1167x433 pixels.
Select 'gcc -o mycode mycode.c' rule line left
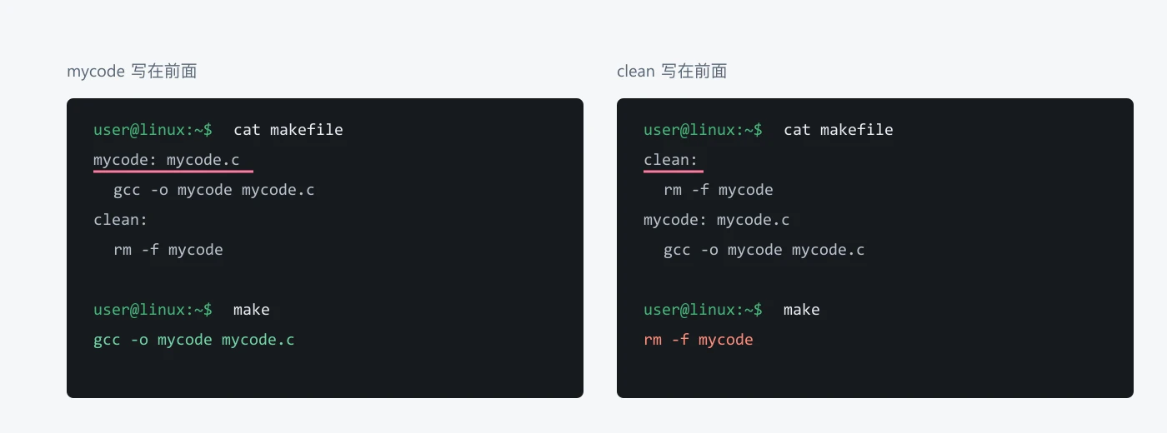214,190
